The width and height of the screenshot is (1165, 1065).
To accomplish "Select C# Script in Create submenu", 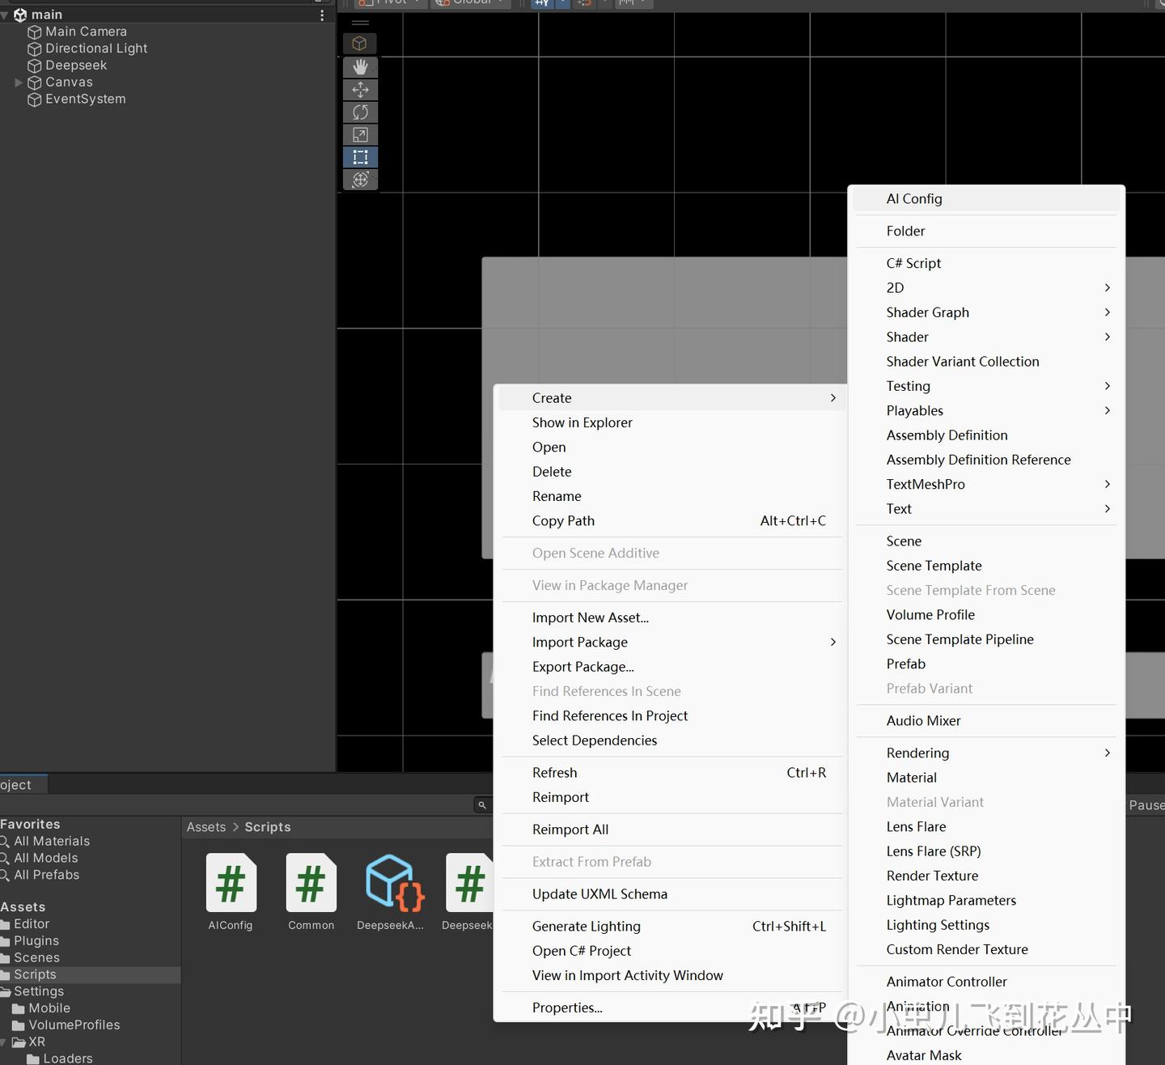I will click(913, 264).
